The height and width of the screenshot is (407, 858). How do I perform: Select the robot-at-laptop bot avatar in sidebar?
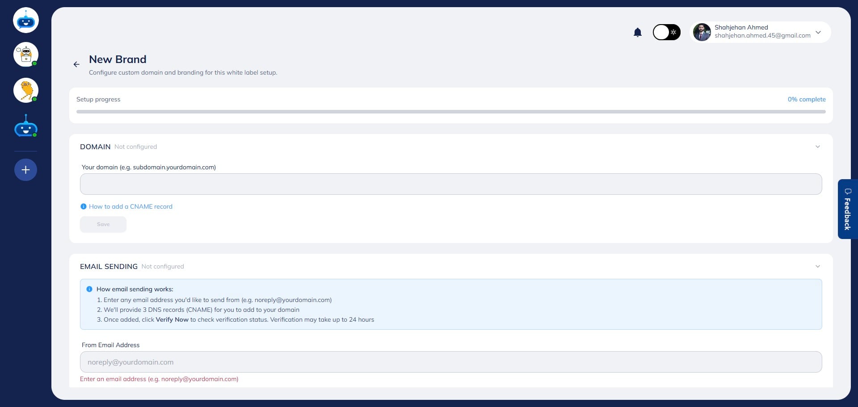pyautogui.click(x=25, y=55)
